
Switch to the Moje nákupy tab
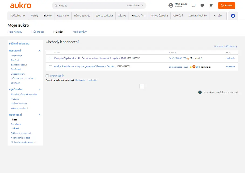point(15,32)
